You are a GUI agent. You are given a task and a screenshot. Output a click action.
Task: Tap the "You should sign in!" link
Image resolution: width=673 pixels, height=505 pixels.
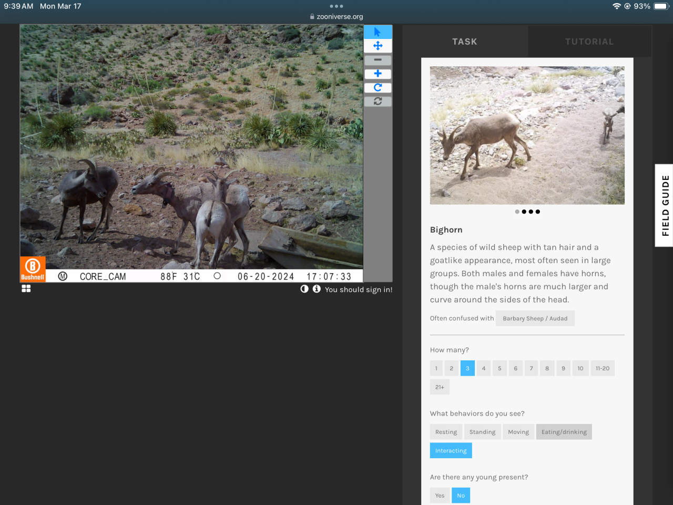(x=359, y=289)
